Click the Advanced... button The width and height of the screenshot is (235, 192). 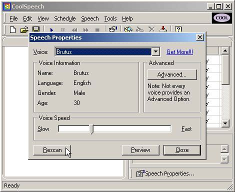tap(172, 74)
